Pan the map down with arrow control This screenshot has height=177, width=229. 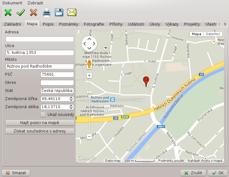click(x=89, y=48)
